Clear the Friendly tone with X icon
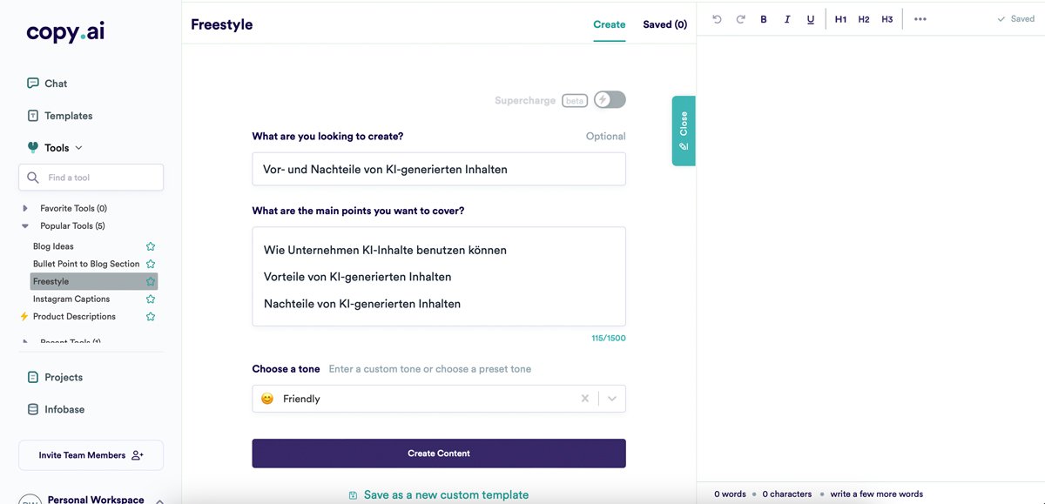1045x504 pixels. coord(585,399)
